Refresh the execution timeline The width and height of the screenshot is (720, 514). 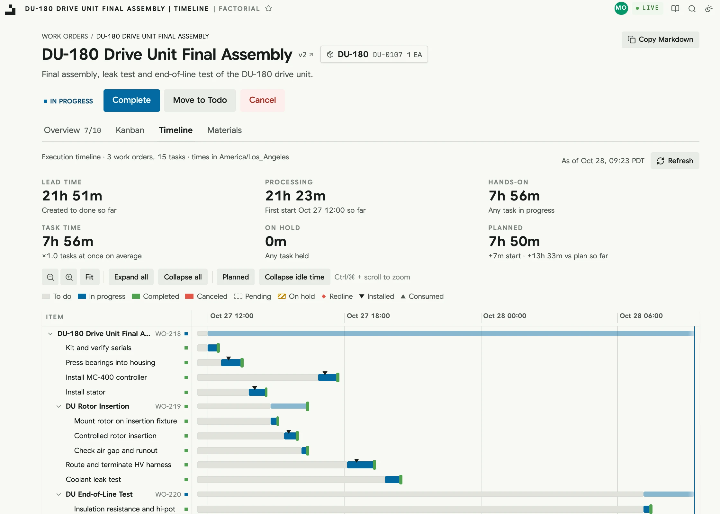[675, 161]
